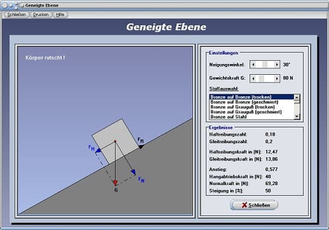329x230 pixels.
Task: Click the Stoffauswahl list scroll-up arrow
Action: (297, 97)
